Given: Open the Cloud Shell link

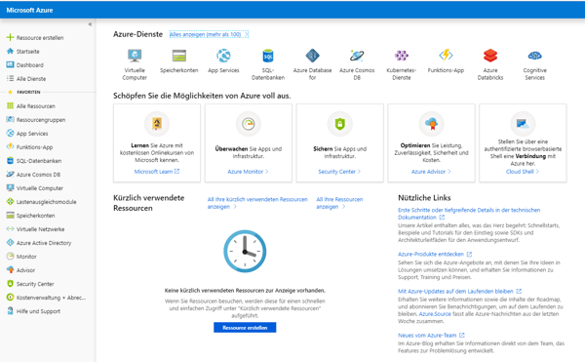Looking at the screenshot, I should click(523, 172).
